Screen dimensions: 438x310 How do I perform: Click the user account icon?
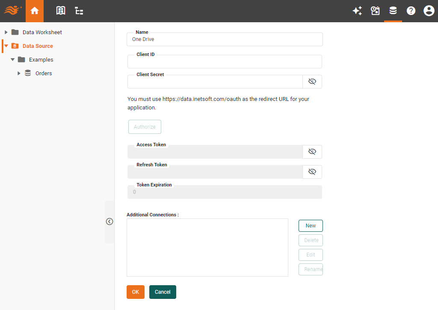click(429, 11)
